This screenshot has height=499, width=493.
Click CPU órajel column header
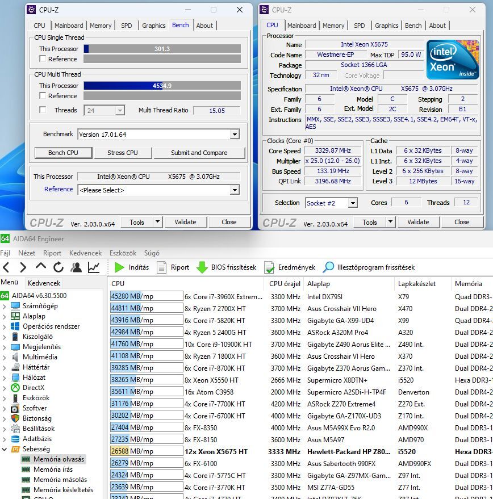pos(285,283)
